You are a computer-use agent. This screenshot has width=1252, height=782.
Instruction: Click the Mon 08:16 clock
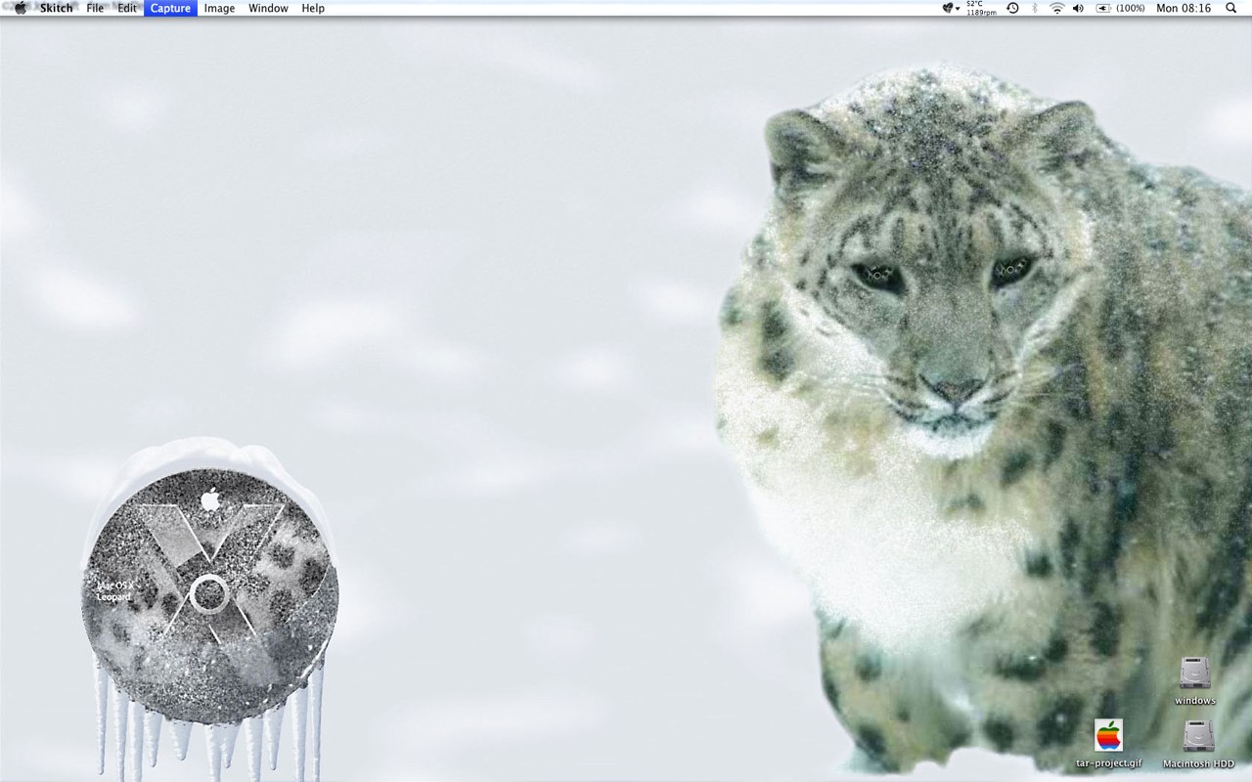click(1184, 8)
